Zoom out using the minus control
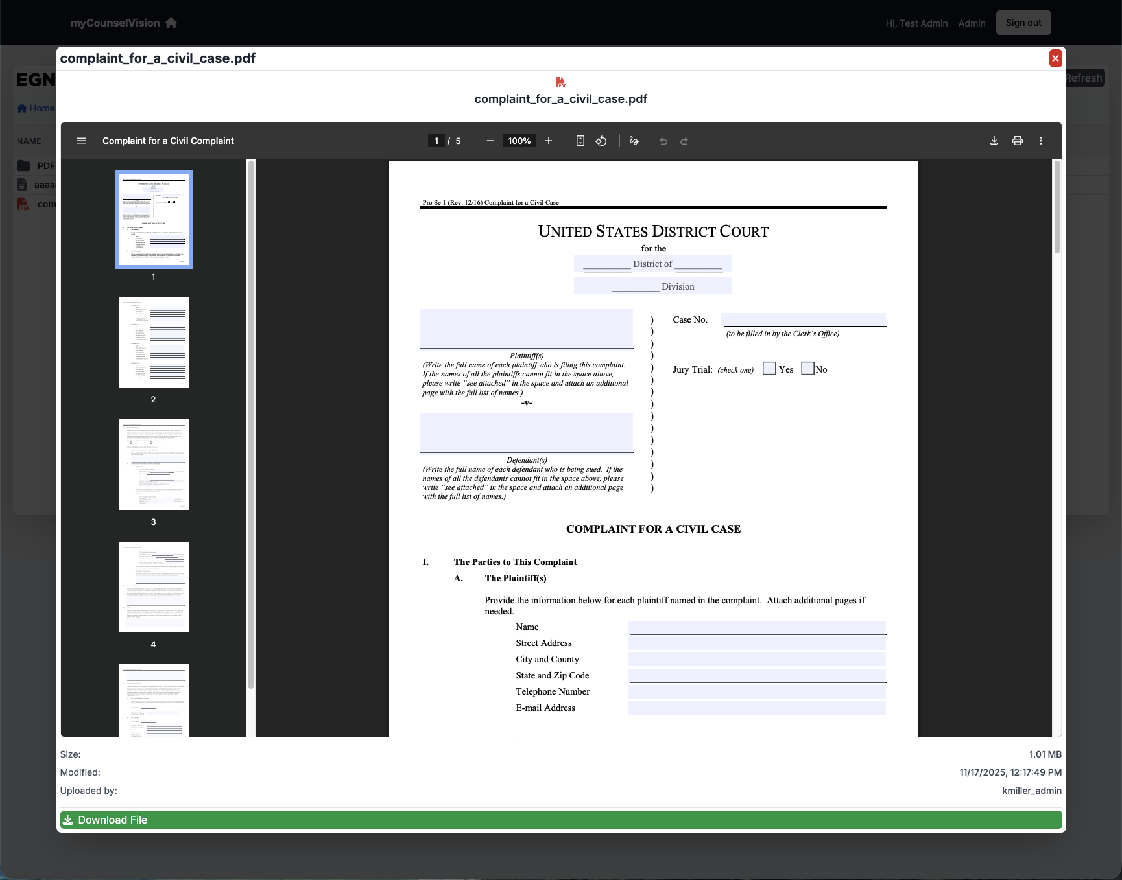Viewport: 1122px width, 880px height. point(490,141)
